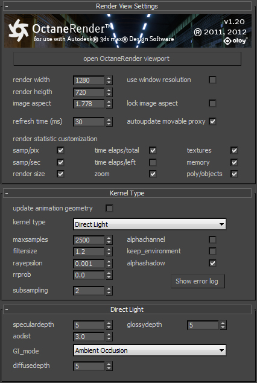Click the speculardepth spinner arrows

109,325
